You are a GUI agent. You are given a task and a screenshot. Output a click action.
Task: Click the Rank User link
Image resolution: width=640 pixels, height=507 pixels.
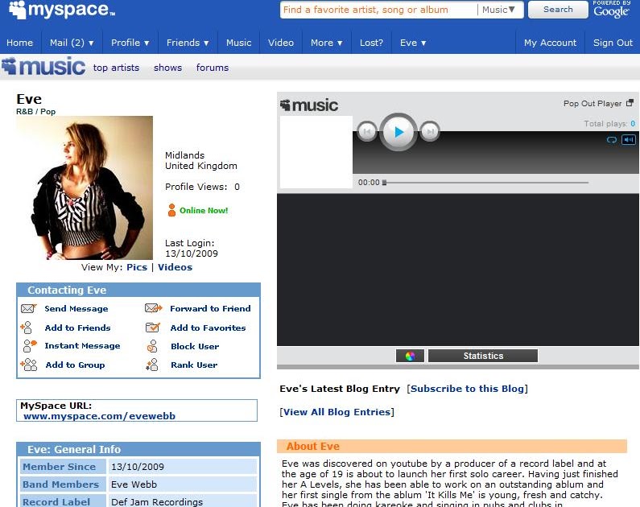click(194, 365)
